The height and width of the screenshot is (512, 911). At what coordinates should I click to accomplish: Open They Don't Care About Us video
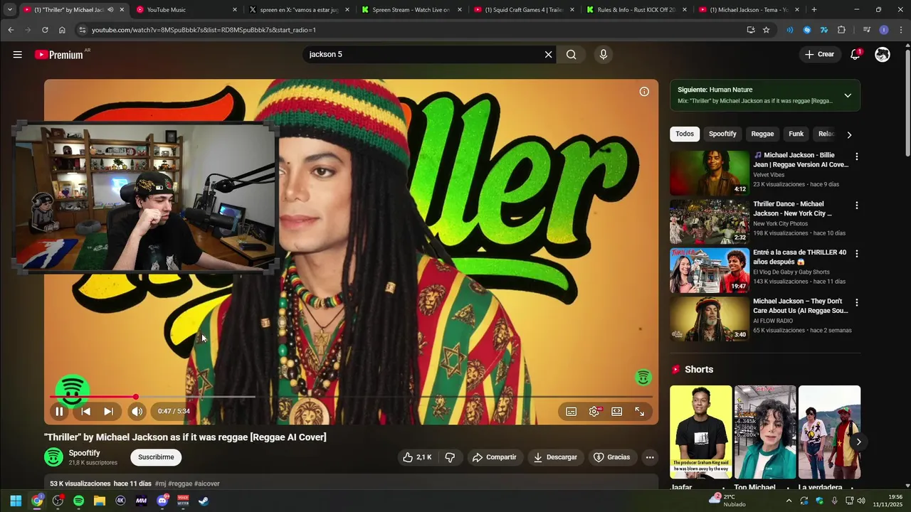[x=710, y=319]
